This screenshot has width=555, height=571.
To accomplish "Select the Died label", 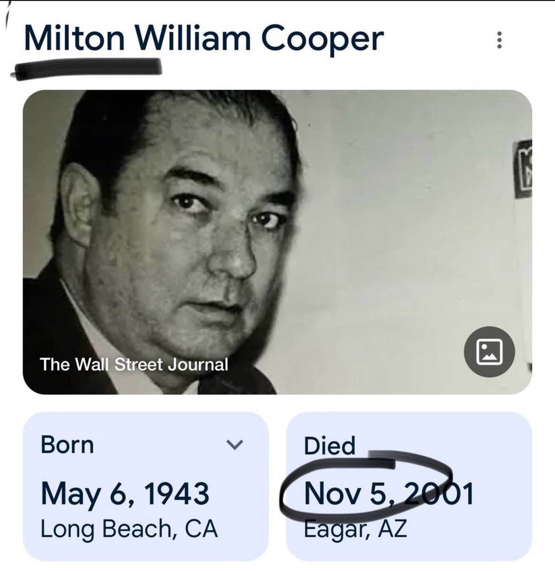I will 330,445.
